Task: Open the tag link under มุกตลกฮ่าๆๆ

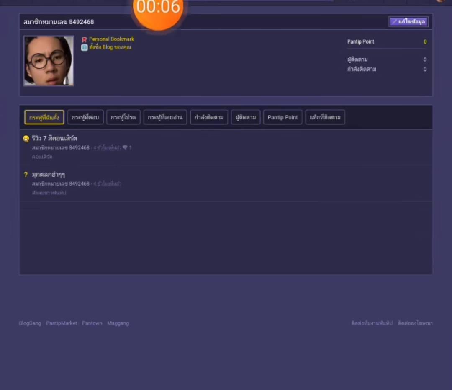Action: (x=49, y=193)
